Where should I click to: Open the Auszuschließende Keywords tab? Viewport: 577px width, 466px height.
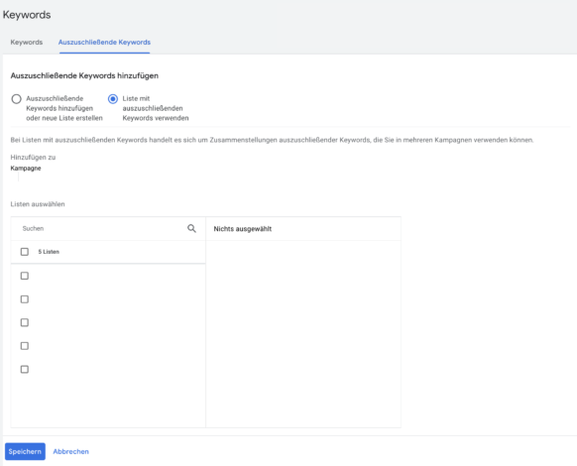(104, 43)
